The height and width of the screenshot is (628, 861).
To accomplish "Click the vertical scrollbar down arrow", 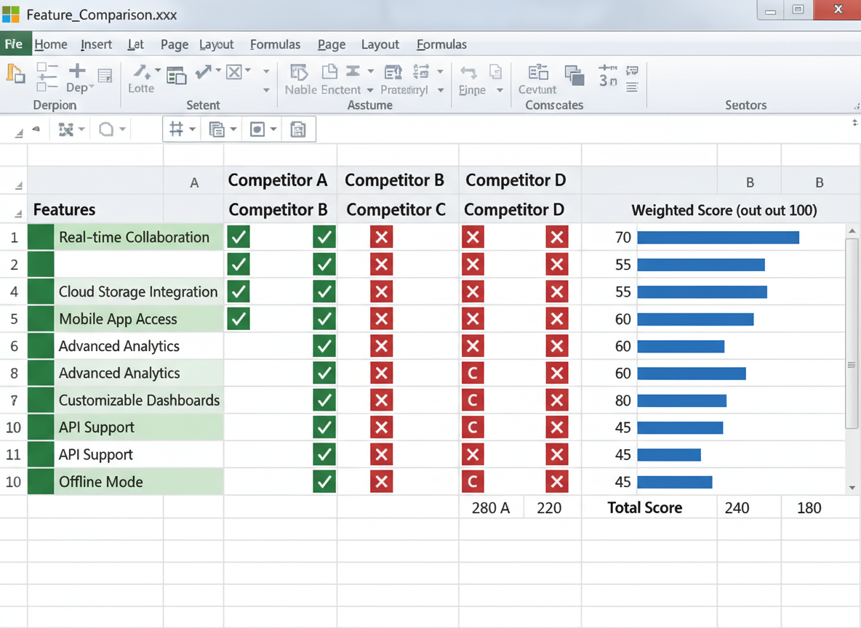I will pyautogui.click(x=851, y=488).
